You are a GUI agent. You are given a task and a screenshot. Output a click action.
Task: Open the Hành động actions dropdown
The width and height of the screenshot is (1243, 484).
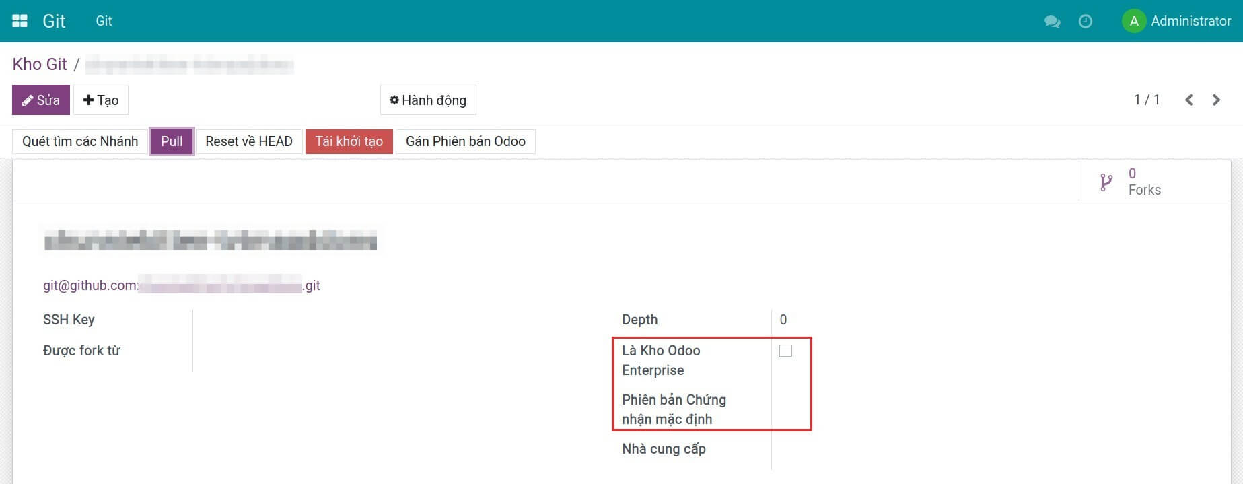tap(428, 100)
